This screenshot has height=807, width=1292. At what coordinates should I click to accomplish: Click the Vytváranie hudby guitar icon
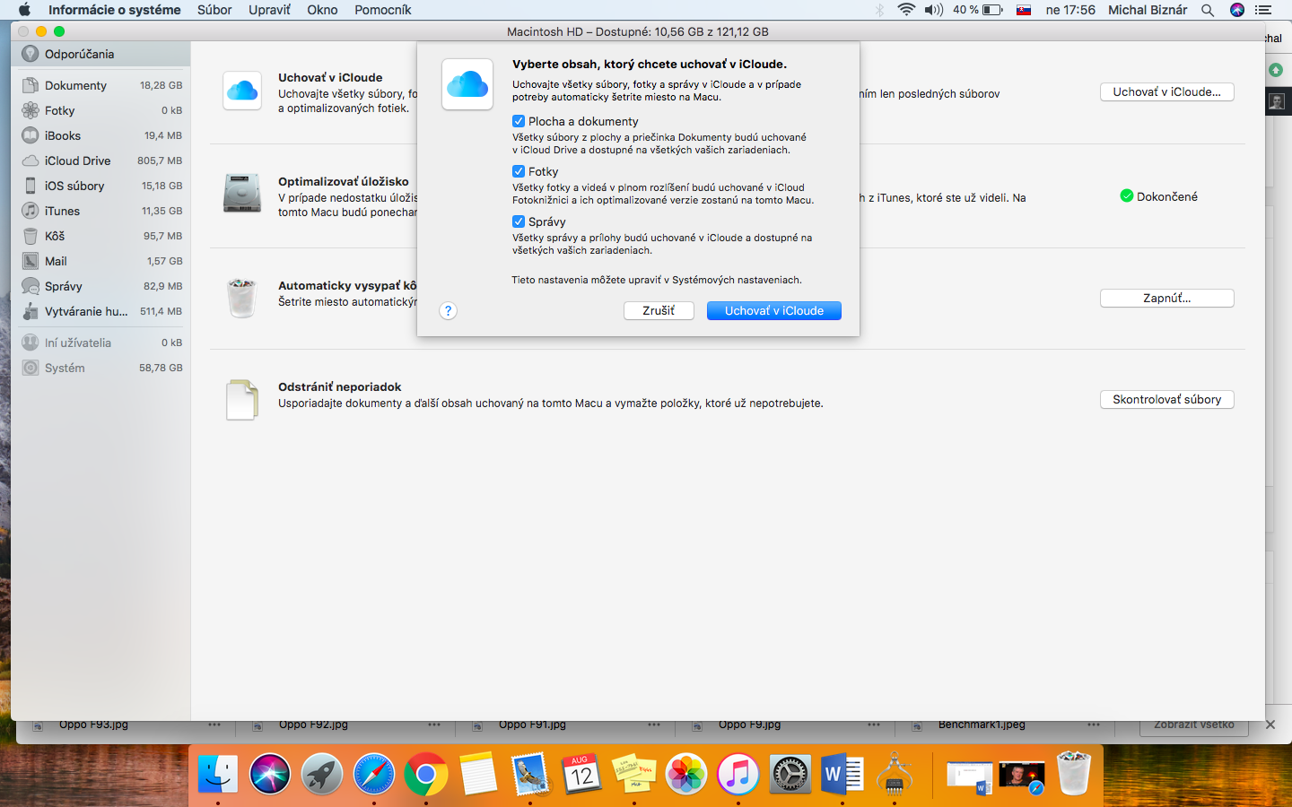[31, 311]
